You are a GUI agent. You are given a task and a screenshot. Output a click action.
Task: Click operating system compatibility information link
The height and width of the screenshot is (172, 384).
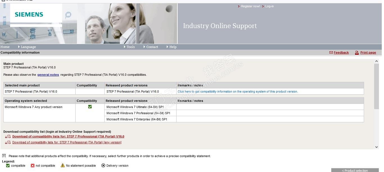[238, 91]
